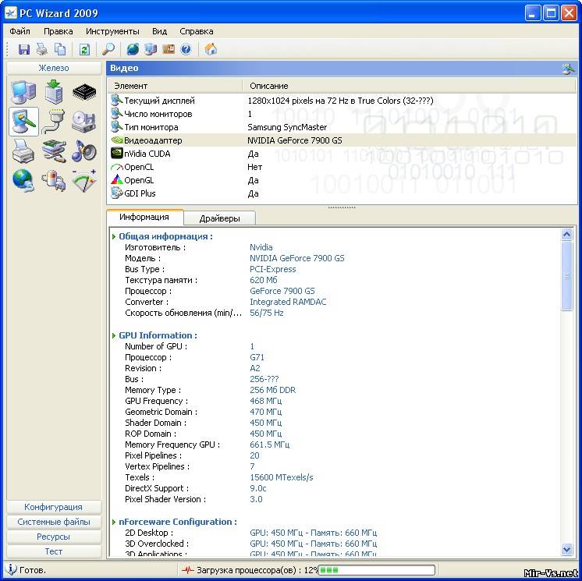Open the Processor chip icon in sidebar
Screen dimensions: 582x581
click(x=83, y=94)
